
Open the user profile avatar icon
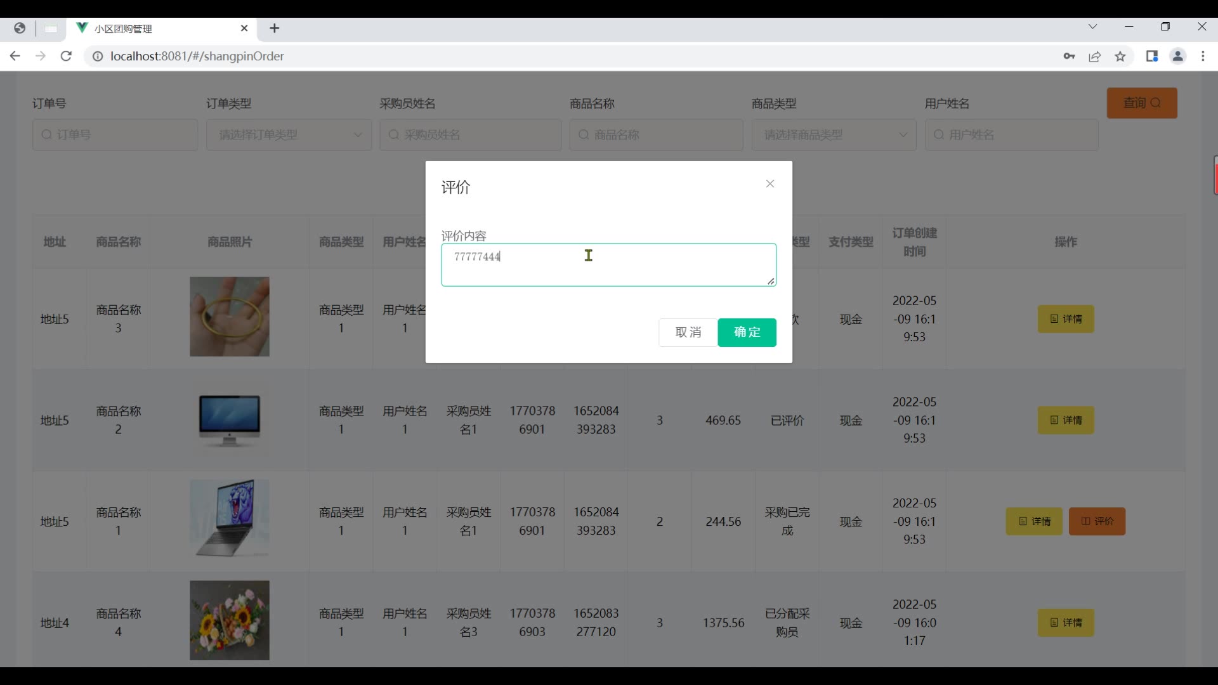tap(1177, 56)
